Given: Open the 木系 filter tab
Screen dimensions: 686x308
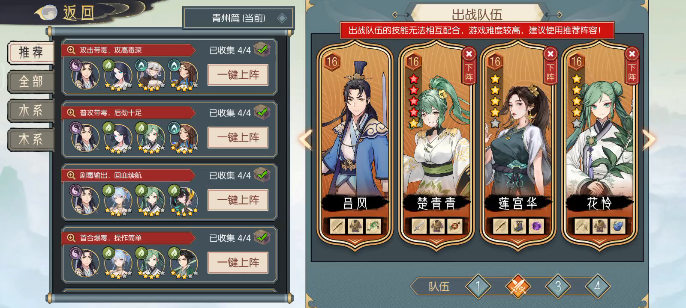Looking at the screenshot, I should pos(31,139).
